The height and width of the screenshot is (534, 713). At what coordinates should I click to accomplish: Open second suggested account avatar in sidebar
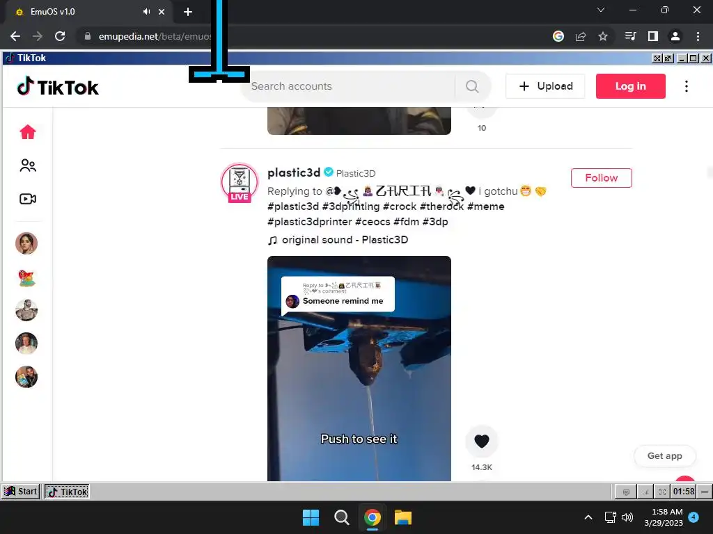point(26,278)
